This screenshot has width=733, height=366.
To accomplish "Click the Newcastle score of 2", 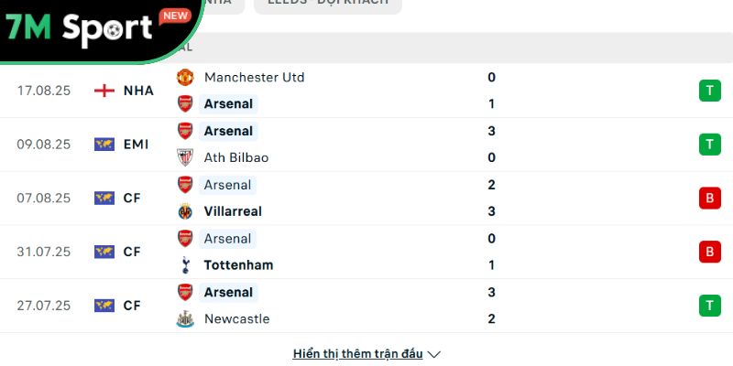I will tap(492, 319).
